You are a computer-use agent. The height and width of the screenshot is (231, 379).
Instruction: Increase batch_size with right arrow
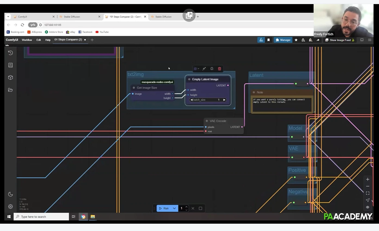tap(224, 100)
